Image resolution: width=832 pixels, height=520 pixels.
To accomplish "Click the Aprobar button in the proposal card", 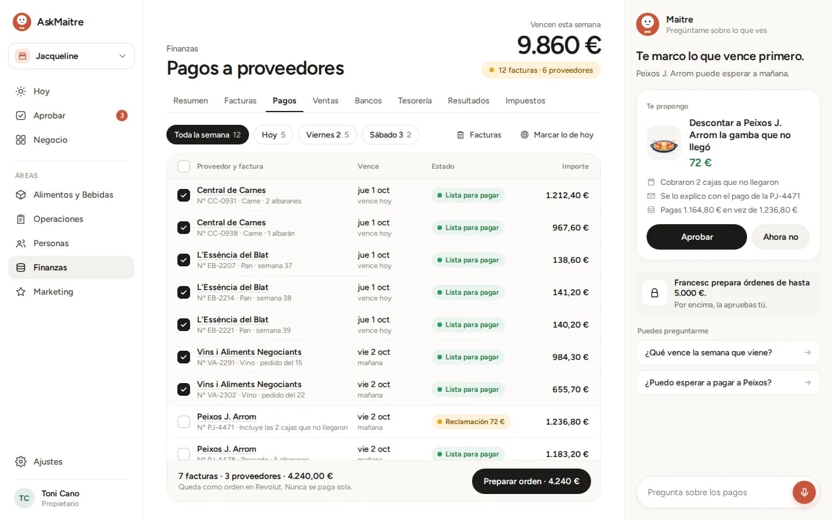I will [x=697, y=237].
